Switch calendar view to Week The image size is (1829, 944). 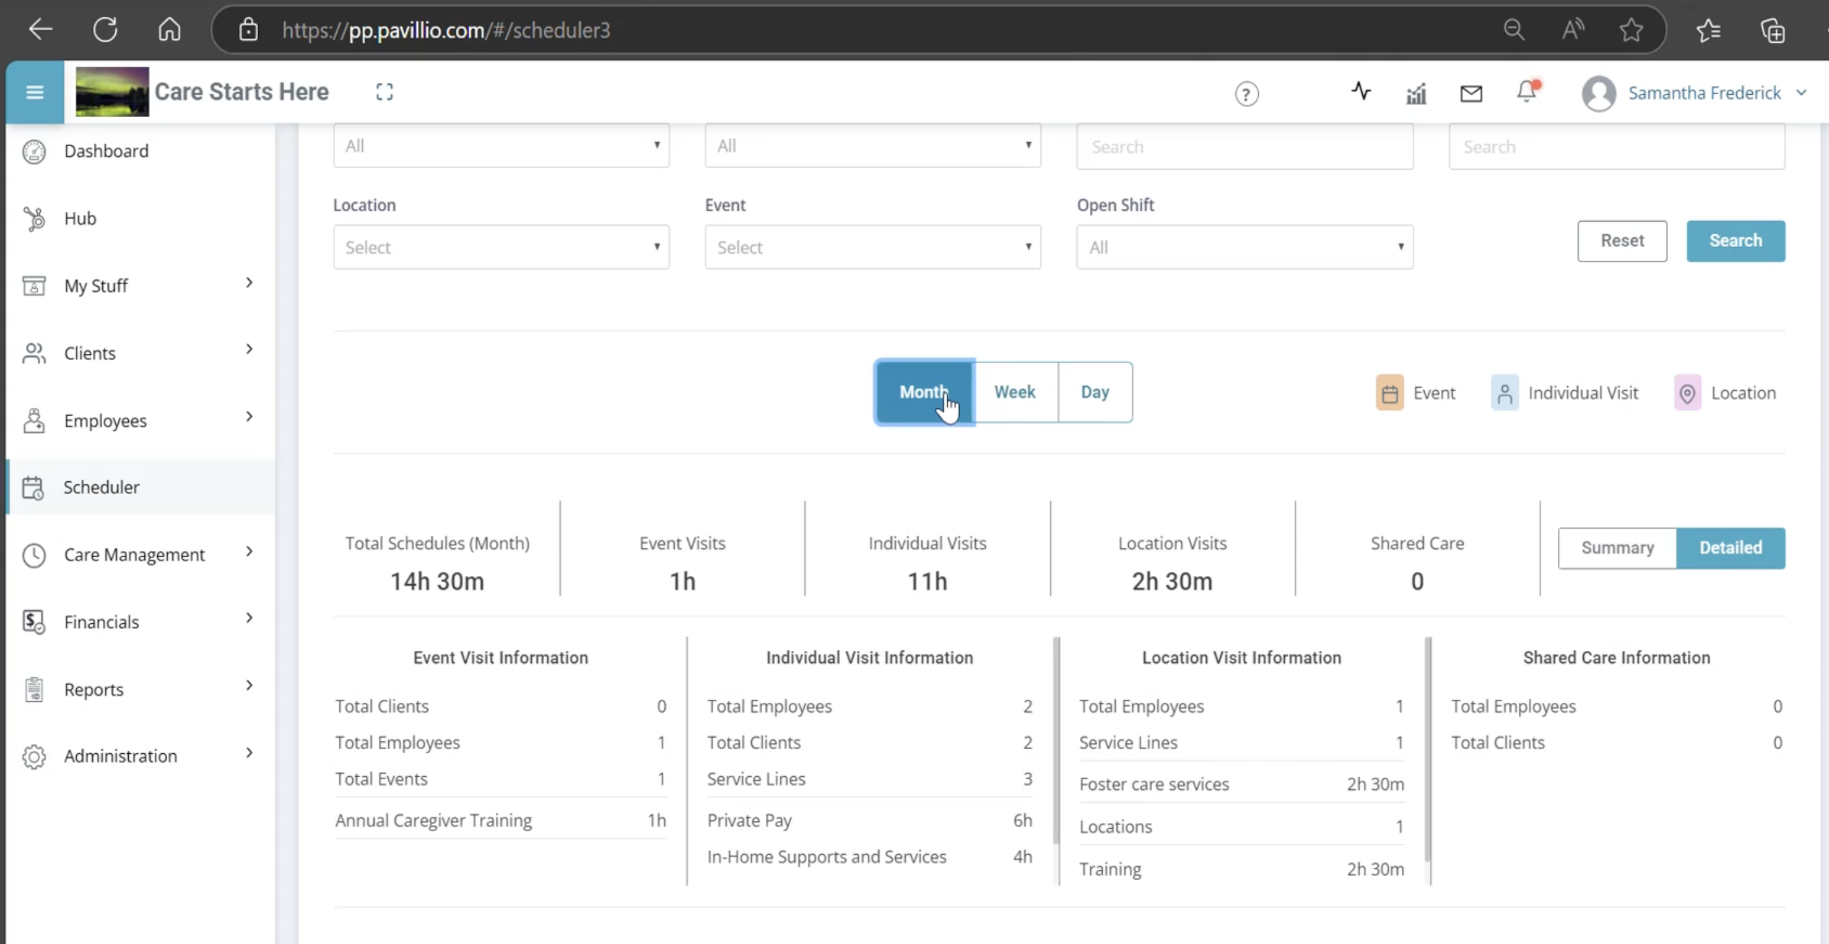[1015, 391]
